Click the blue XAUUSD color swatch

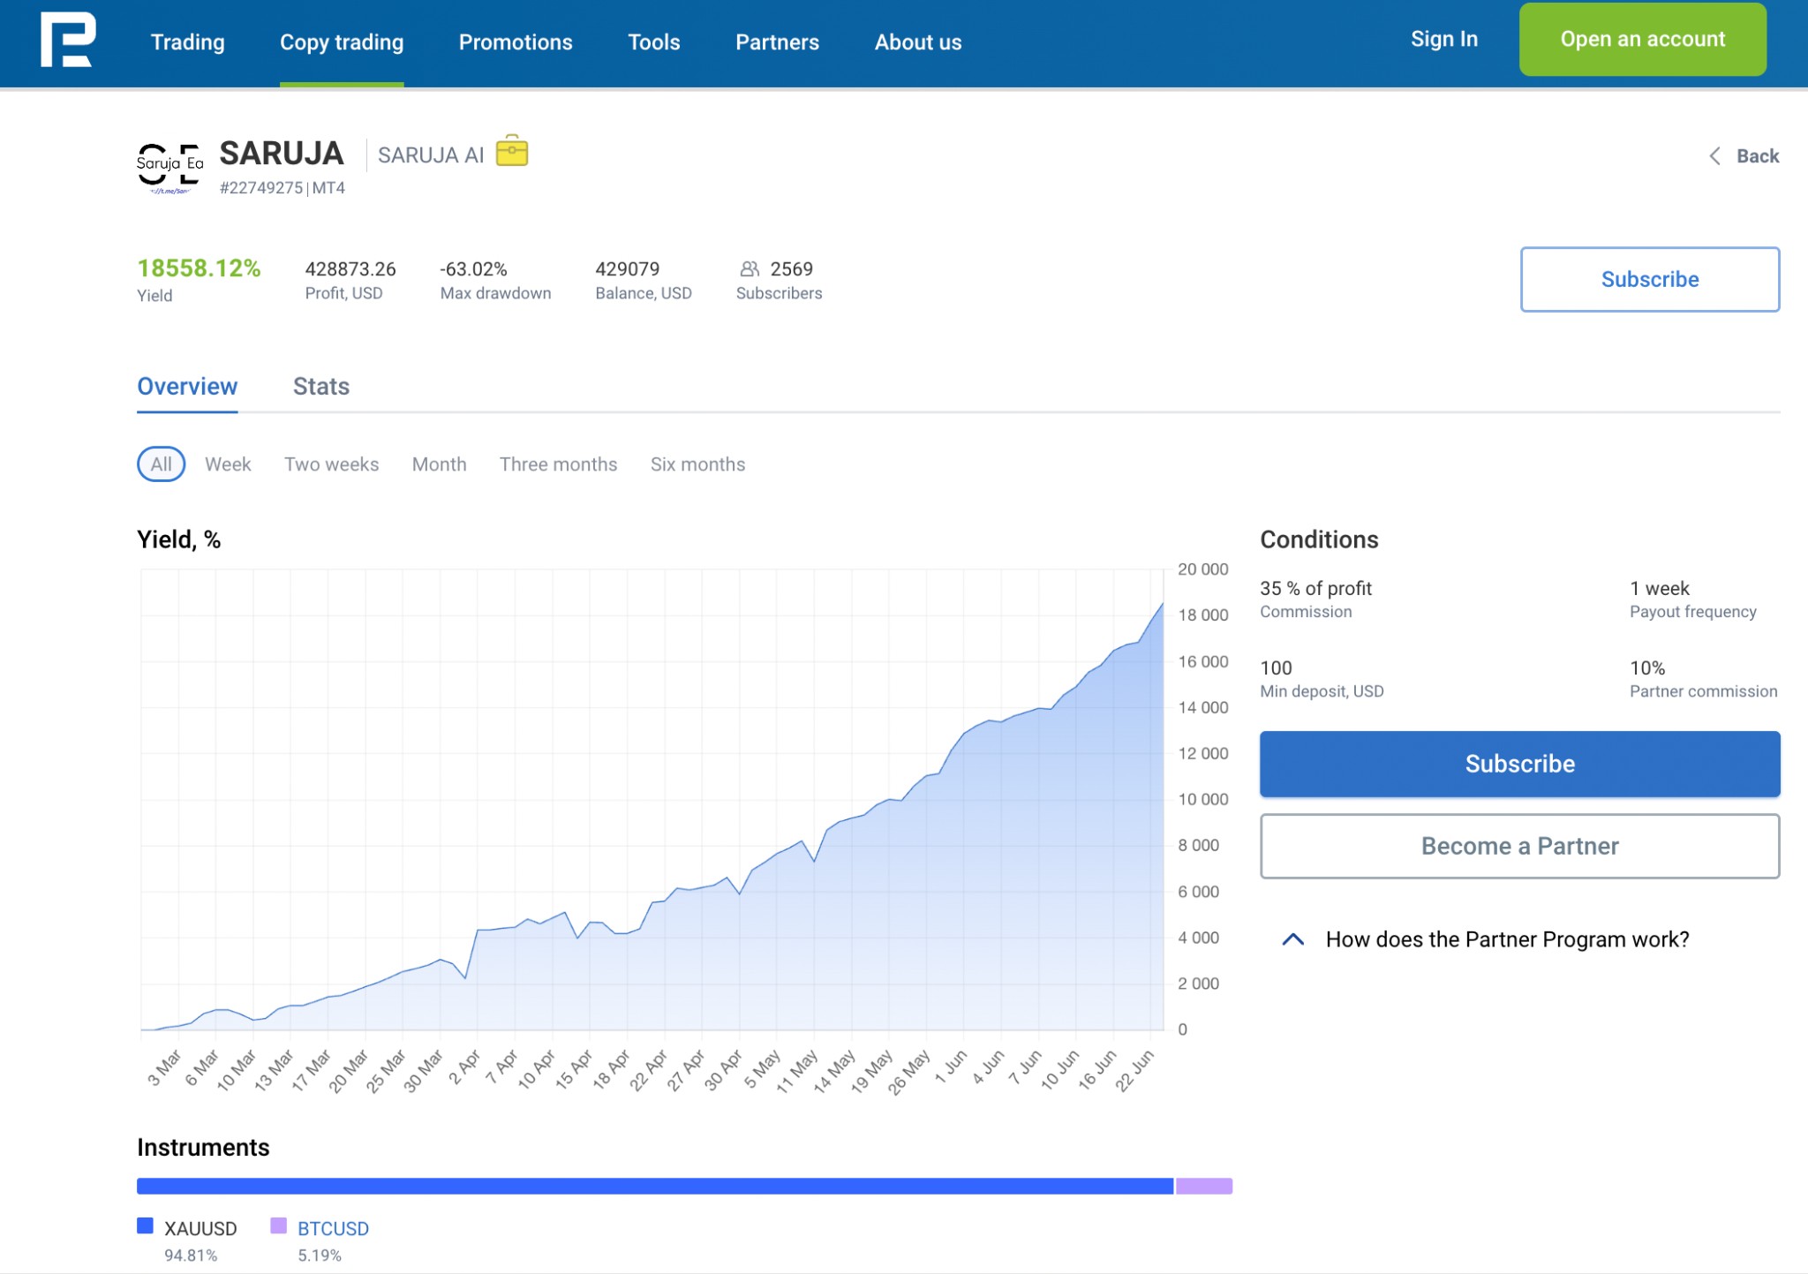click(146, 1225)
